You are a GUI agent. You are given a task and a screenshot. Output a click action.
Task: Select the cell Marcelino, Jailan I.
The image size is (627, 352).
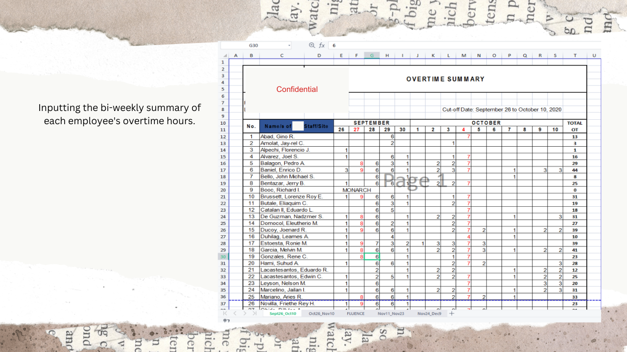[x=296, y=290]
